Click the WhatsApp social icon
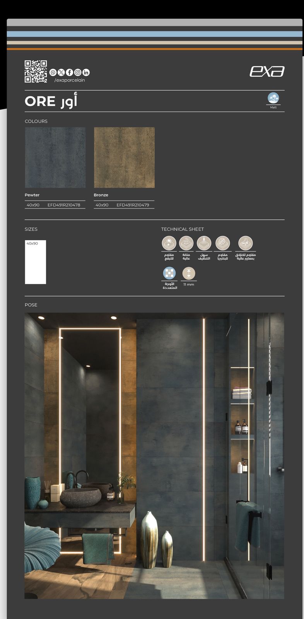The height and width of the screenshot is (619, 304). point(53,72)
